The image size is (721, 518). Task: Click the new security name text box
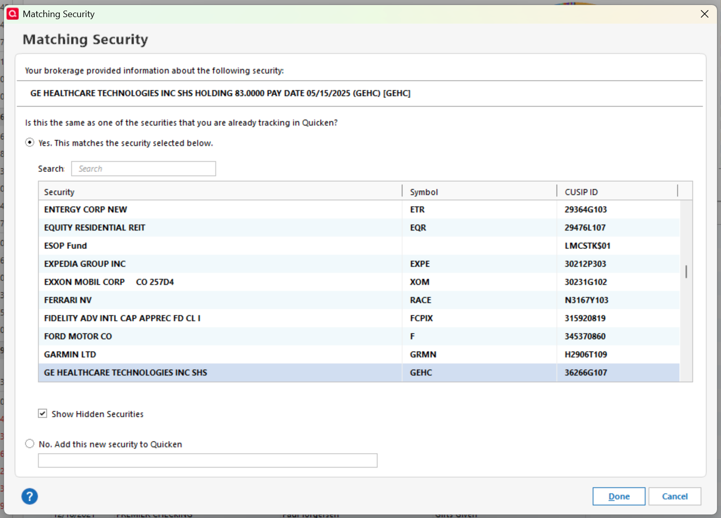[208, 460]
